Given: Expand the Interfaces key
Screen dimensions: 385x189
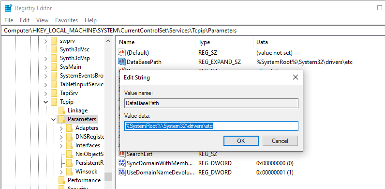Looking at the screenshot, I should (61, 145).
